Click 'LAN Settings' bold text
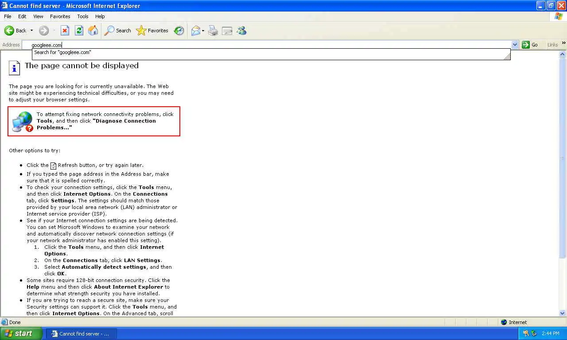The image size is (567, 340). click(x=142, y=260)
